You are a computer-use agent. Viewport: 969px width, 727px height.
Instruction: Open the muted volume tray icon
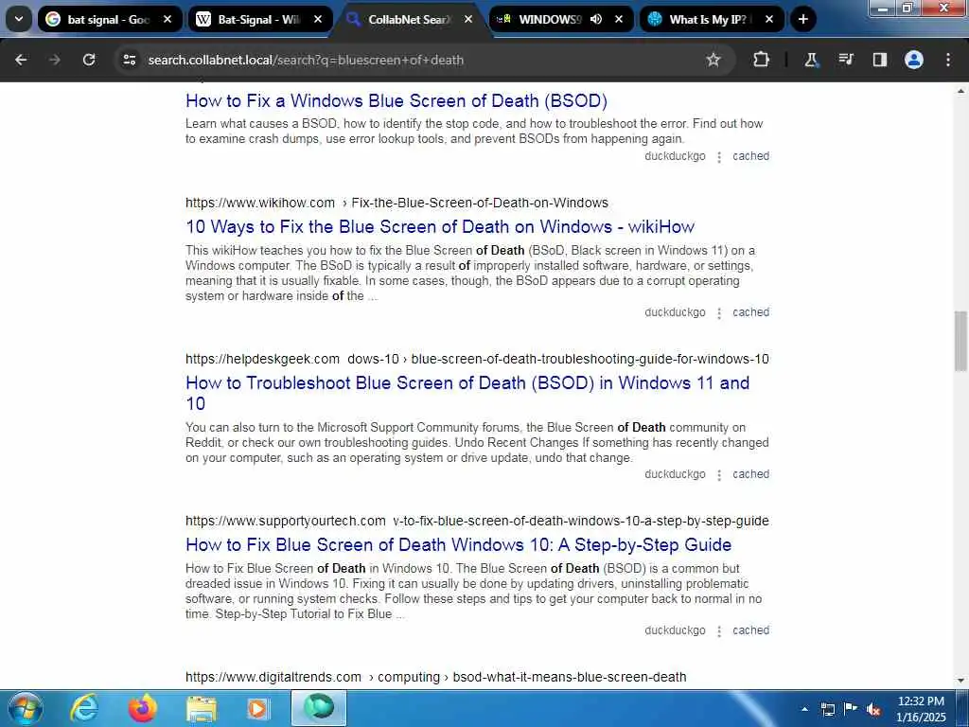coord(873,709)
